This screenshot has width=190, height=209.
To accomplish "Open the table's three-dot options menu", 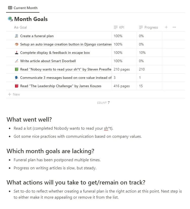I will pyautogui.click(x=174, y=27).
